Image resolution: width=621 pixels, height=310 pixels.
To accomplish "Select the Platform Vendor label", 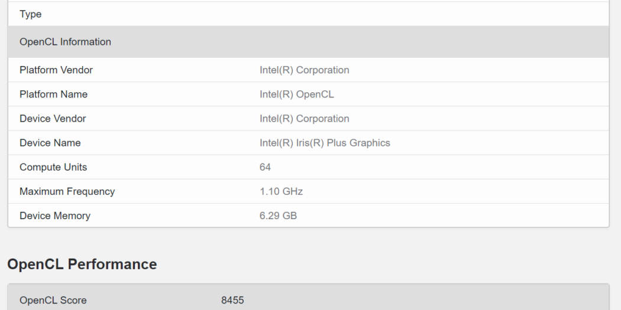I will click(56, 70).
